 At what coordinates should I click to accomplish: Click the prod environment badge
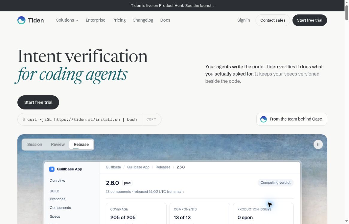tap(127, 183)
